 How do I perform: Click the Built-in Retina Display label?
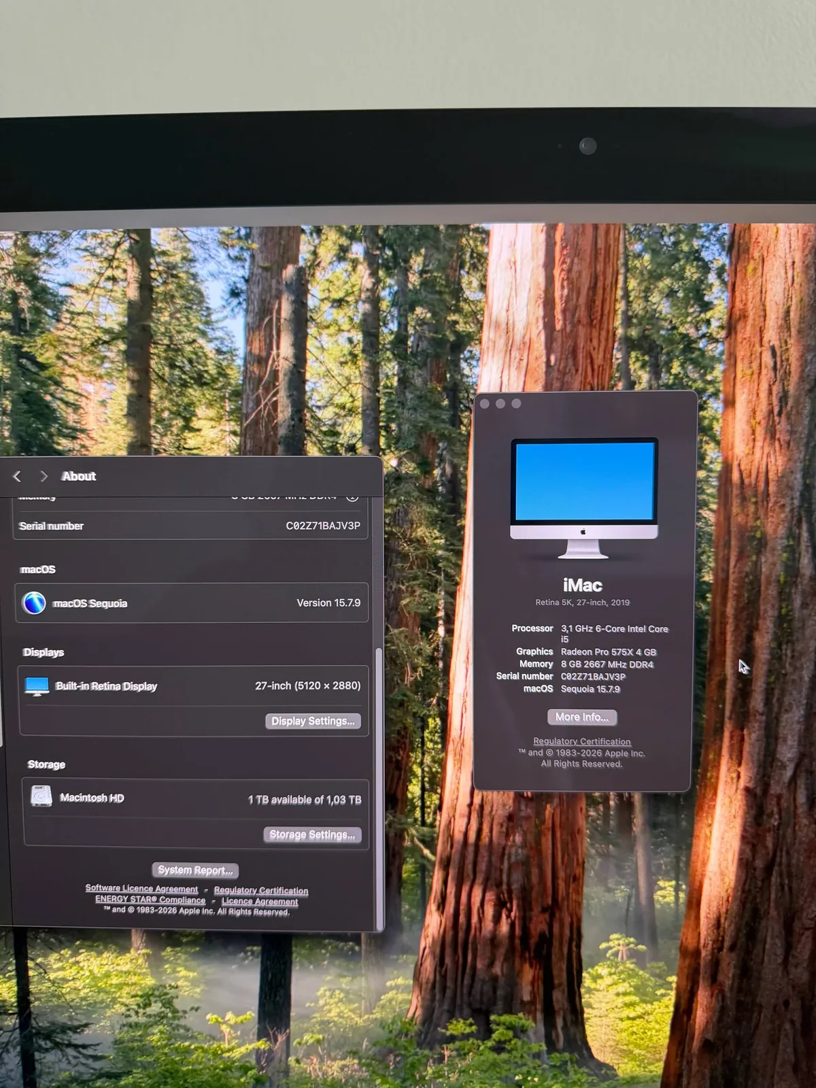[106, 687]
